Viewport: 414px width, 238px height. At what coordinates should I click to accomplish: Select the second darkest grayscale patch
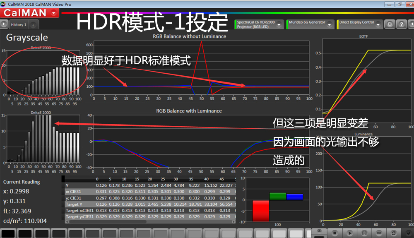tap(25, 234)
